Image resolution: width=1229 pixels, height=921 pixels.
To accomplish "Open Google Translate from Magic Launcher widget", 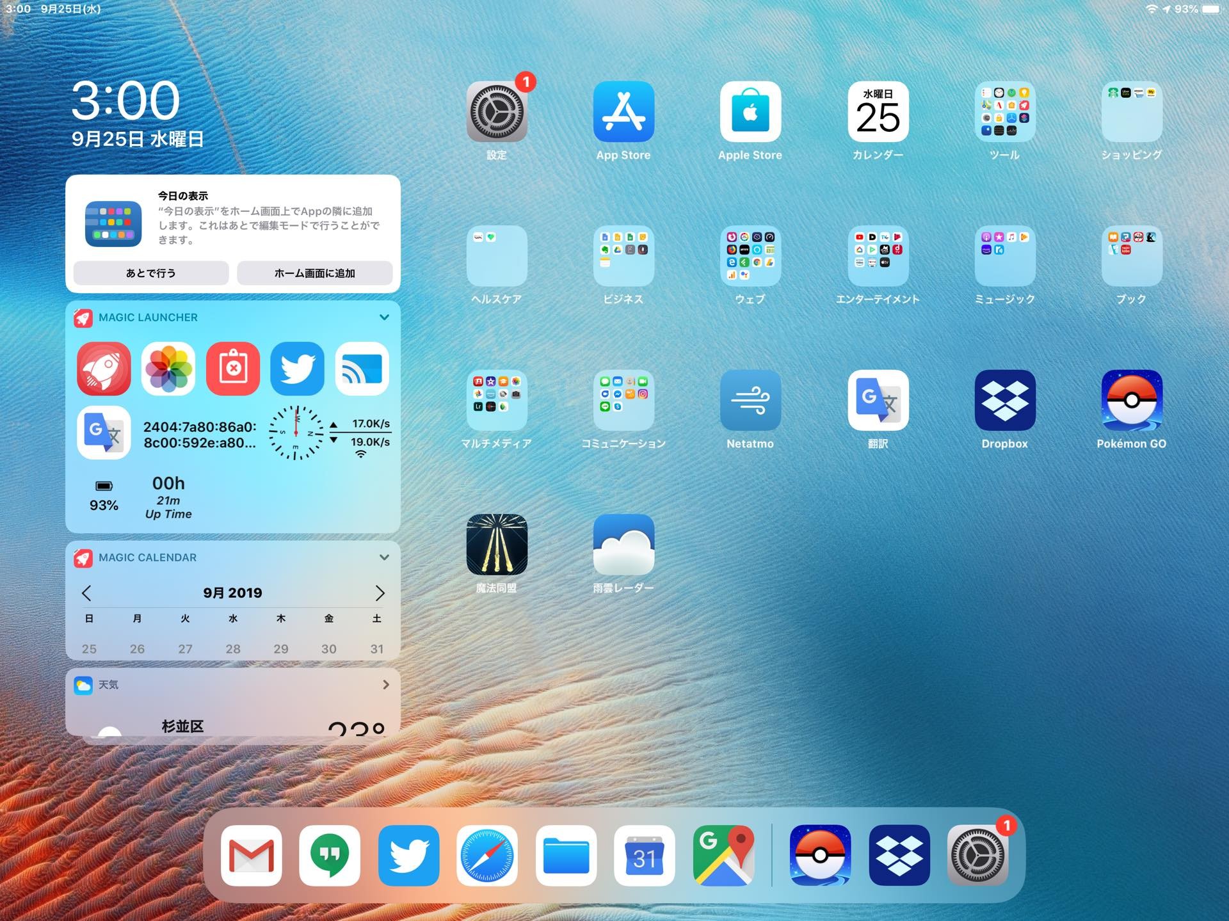I will (104, 433).
